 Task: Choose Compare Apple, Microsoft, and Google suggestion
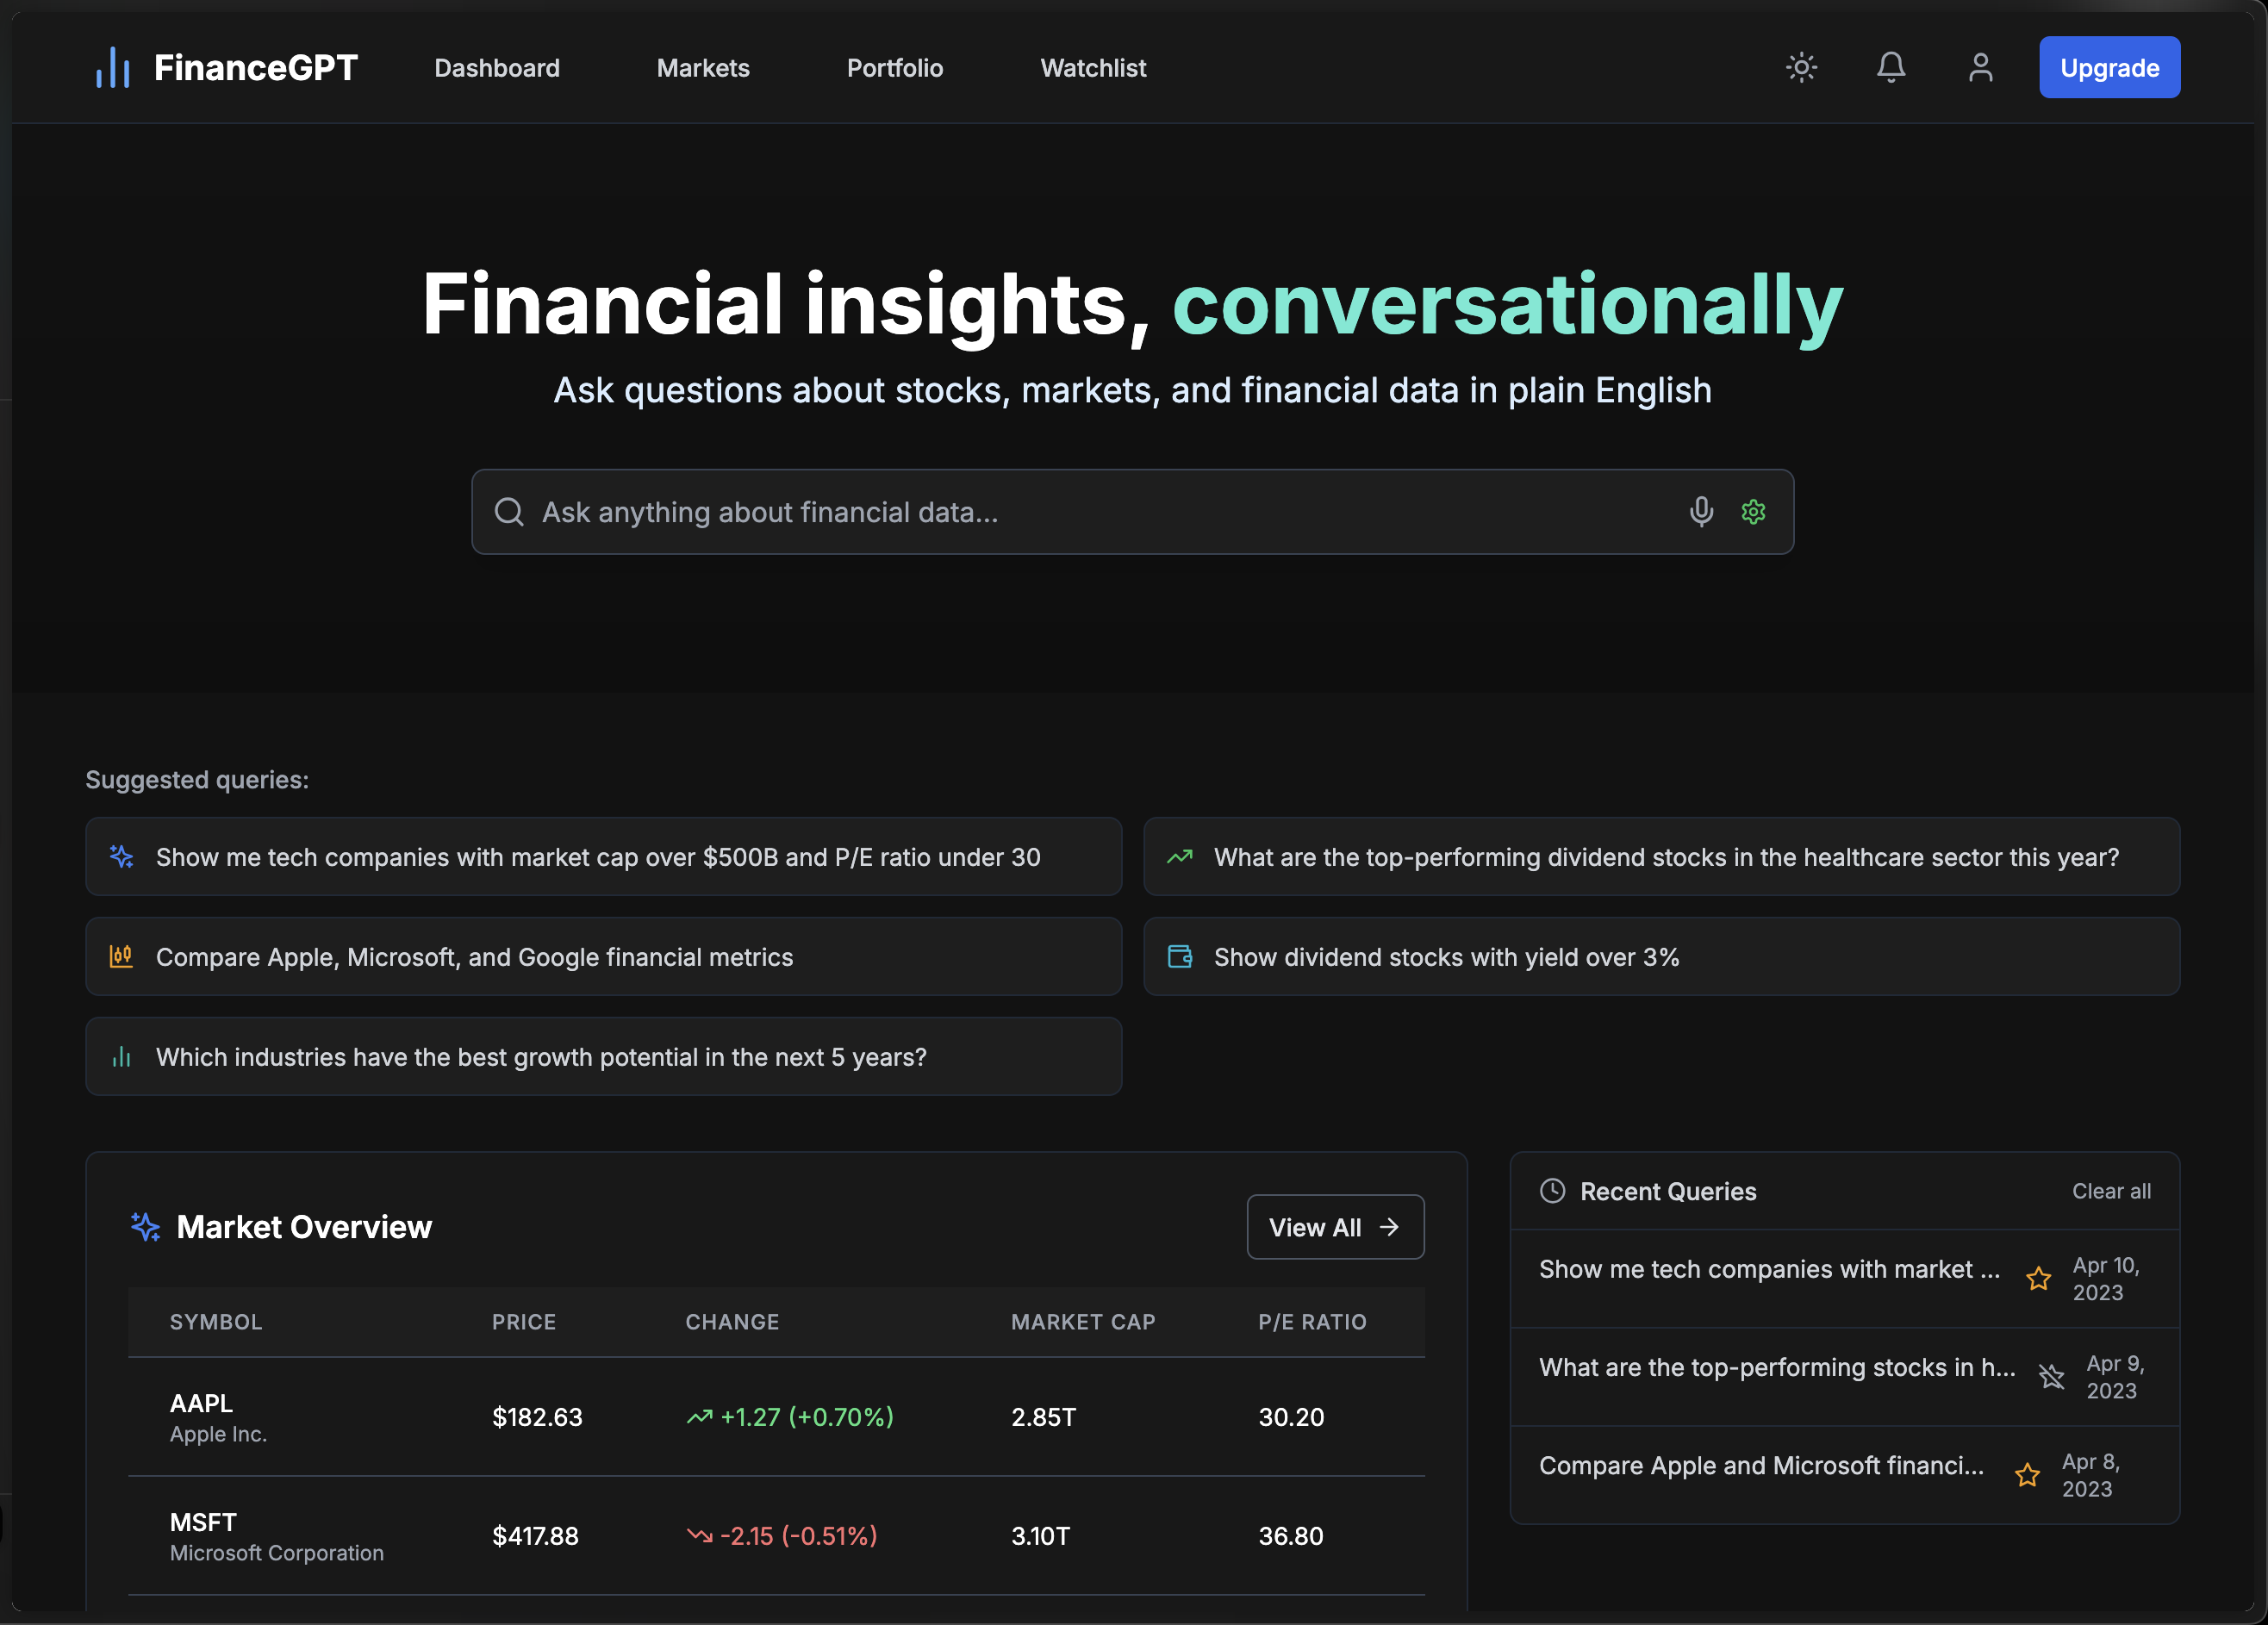[603, 957]
